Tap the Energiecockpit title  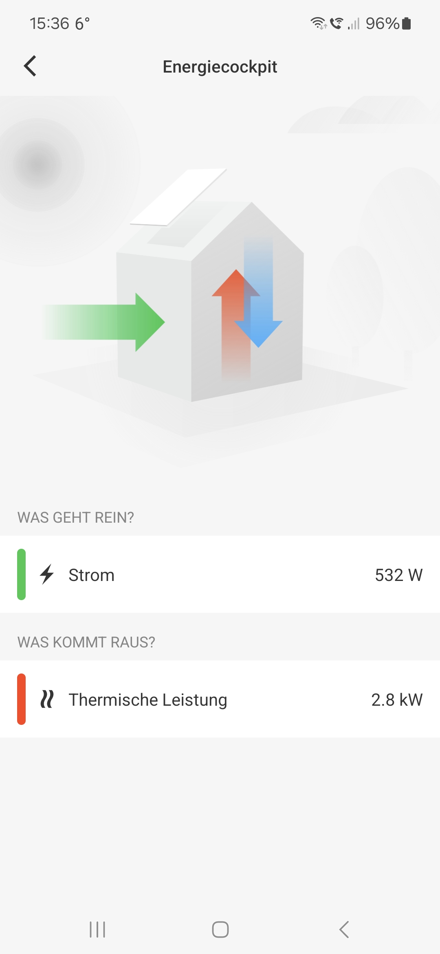(220, 66)
